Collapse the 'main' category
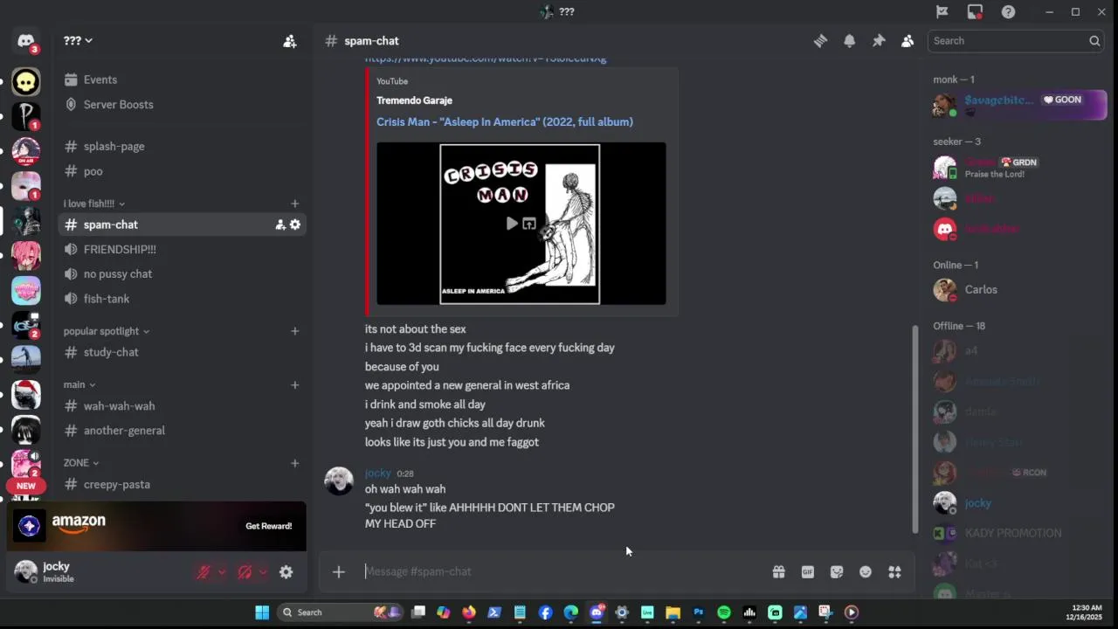 click(79, 384)
